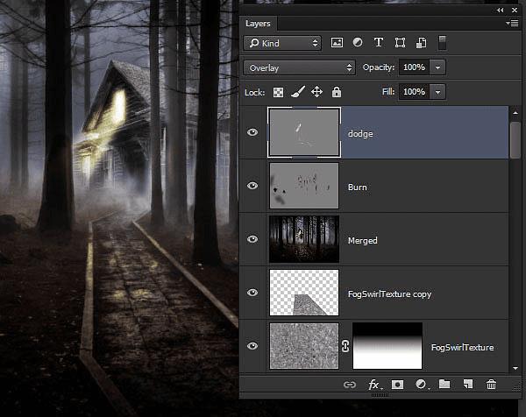Click the lock transparent pixels icon
Image resolution: width=526 pixels, height=417 pixels.
[278, 92]
